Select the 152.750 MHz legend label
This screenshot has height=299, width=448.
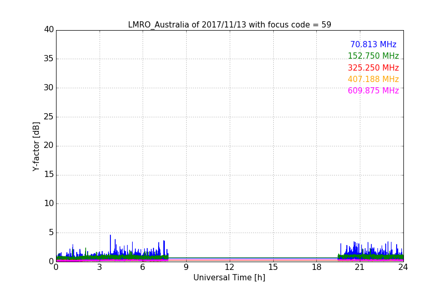[373, 56]
